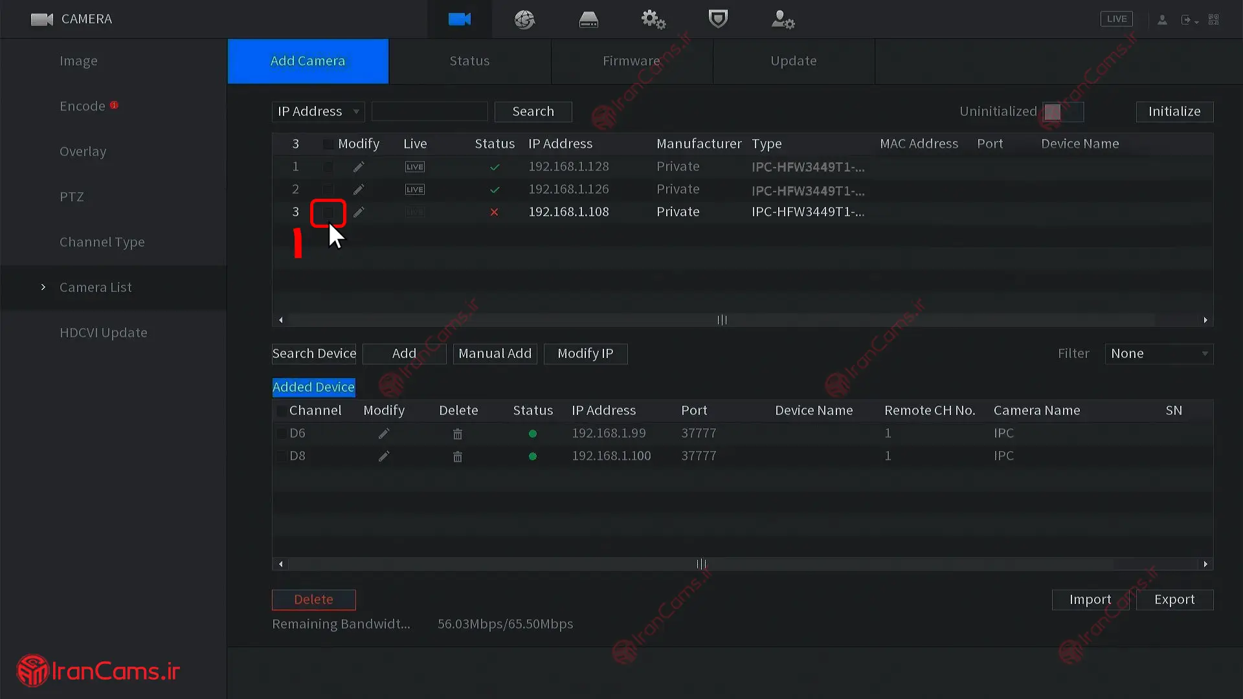Modify added channel D8 with pencil icon
This screenshot has height=699, width=1243.
coord(384,456)
